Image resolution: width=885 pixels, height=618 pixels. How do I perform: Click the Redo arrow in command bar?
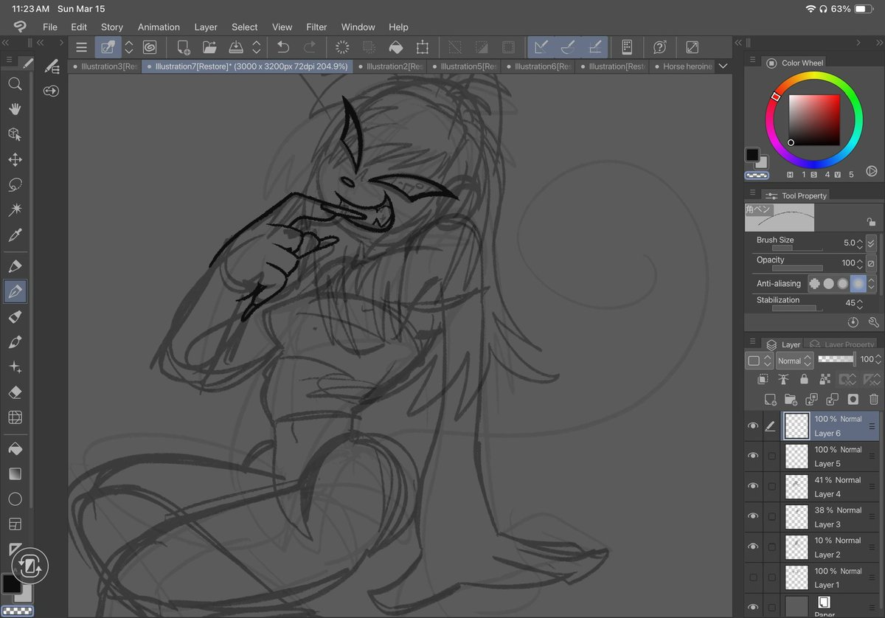tap(310, 47)
